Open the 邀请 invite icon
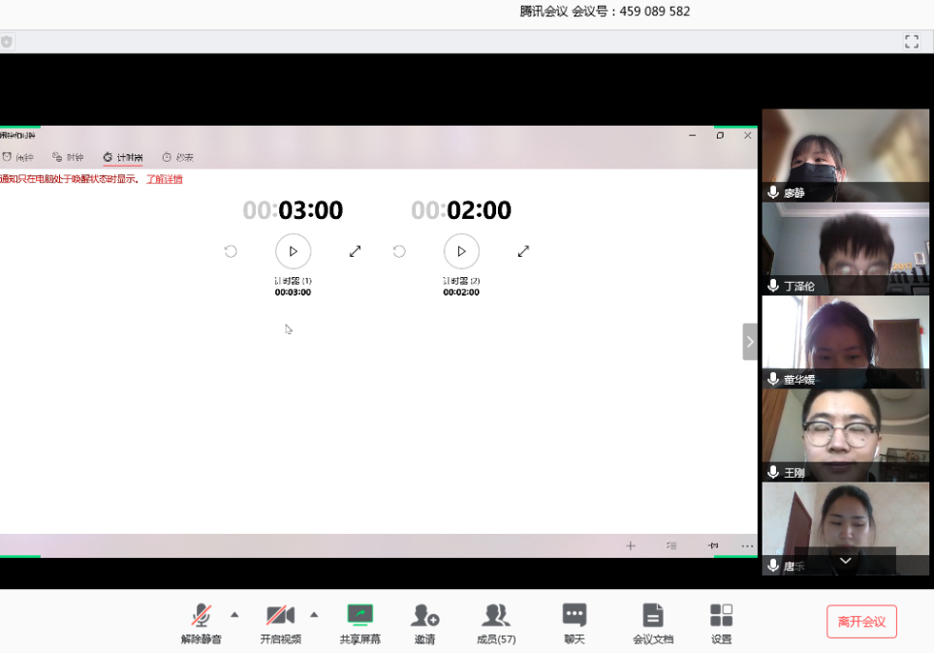Screen dimensions: 934x653 click(x=424, y=616)
